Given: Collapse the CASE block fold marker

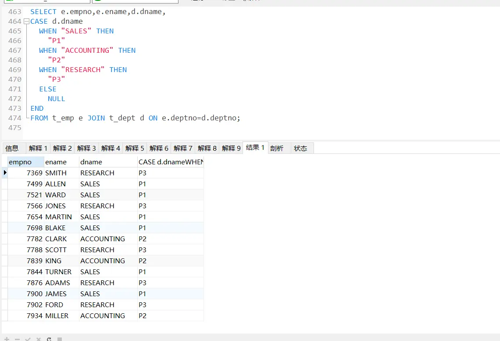Looking at the screenshot, I should (x=26, y=22).
